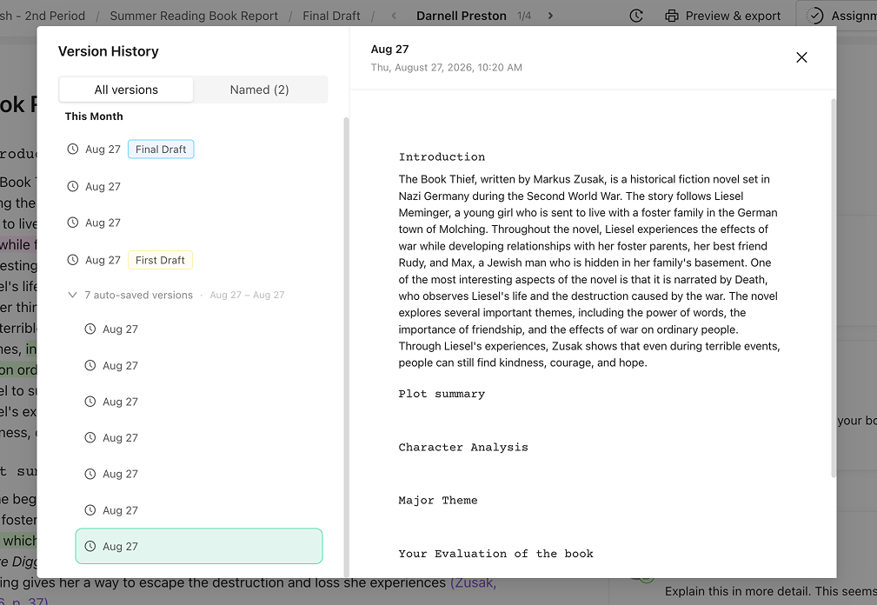877x605 pixels.
Task: Click the document preview scrollbar
Action: [x=834, y=288]
